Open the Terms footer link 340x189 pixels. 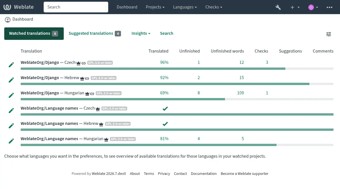click(x=149, y=174)
